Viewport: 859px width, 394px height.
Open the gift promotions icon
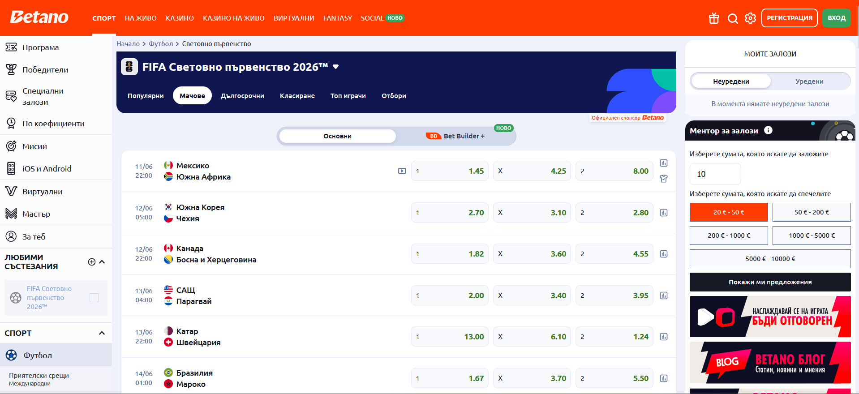714,18
